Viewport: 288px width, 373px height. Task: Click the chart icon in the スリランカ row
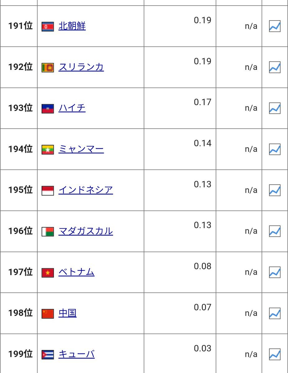(x=275, y=67)
